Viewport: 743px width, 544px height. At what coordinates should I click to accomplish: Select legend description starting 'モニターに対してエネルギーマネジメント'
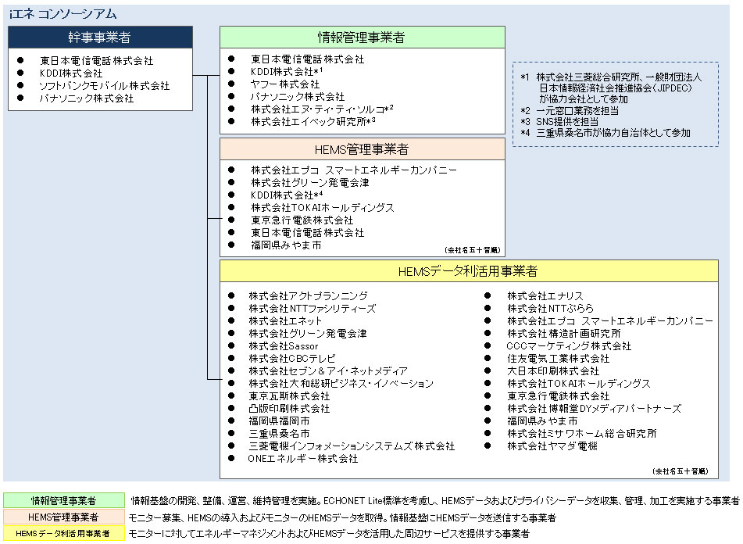tap(328, 534)
